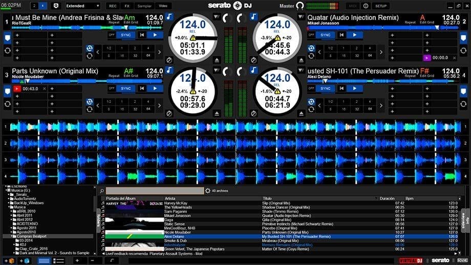
Task: Eject track from deck 4
Action: [x=301, y=114]
